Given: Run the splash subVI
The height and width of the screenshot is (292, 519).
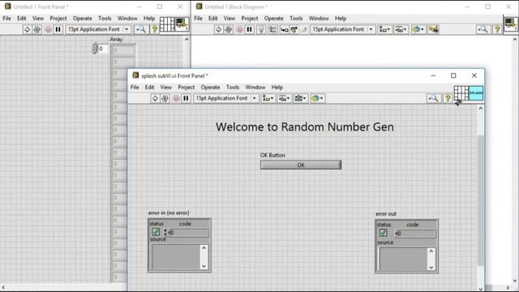Looking at the screenshot, I should coord(155,98).
